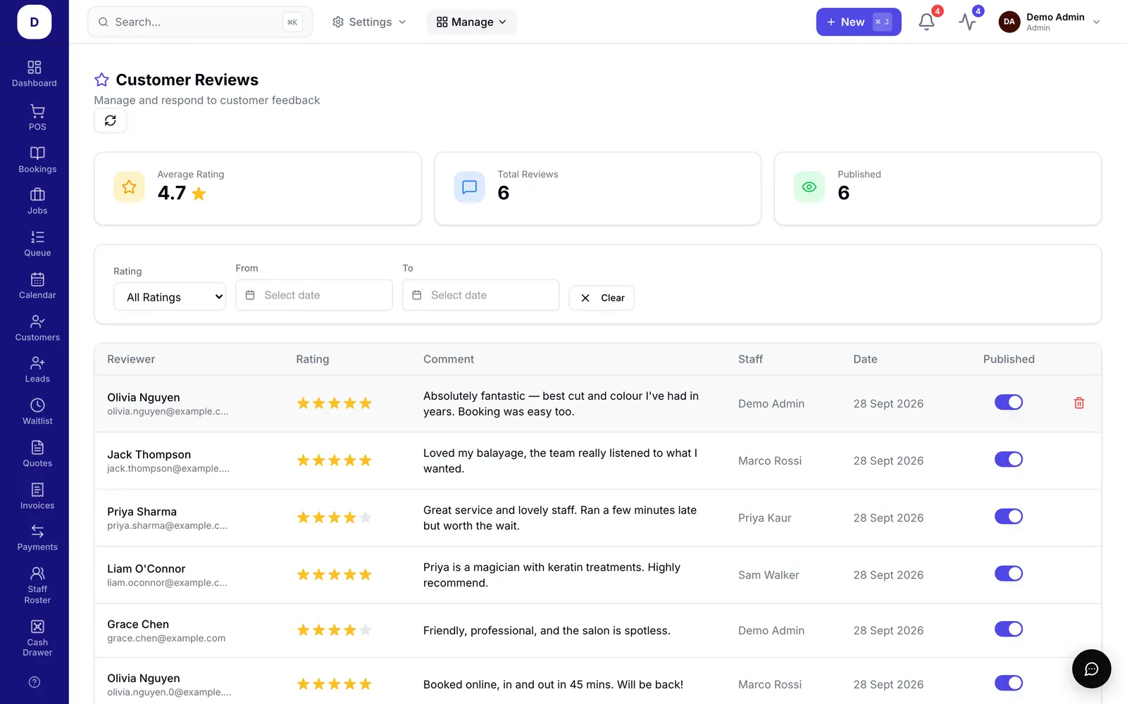This screenshot has width=1127, height=704.
Task: Open the Waitlist clock icon
Action: 37,412
